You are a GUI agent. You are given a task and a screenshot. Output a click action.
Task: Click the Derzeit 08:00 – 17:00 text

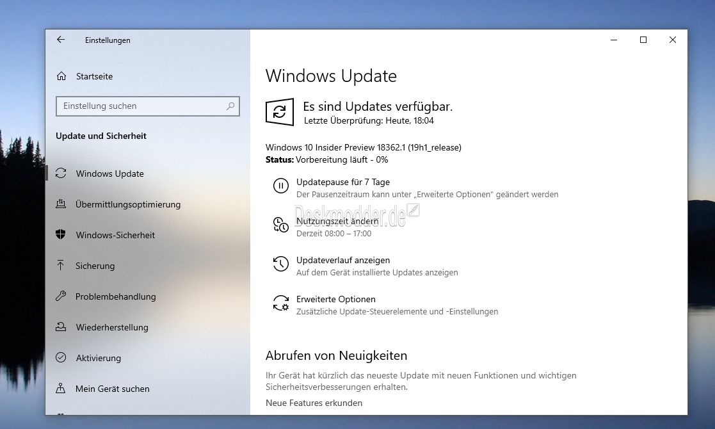[x=333, y=234]
